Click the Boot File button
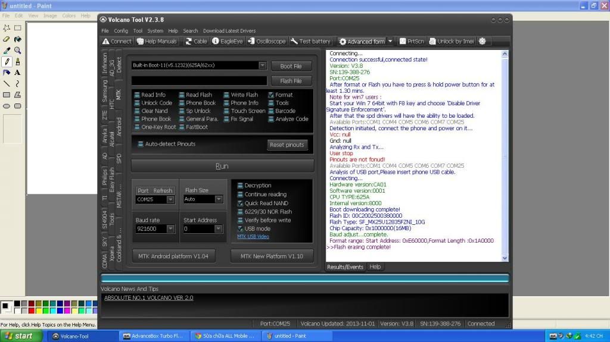610x342 pixels. click(291, 66)
